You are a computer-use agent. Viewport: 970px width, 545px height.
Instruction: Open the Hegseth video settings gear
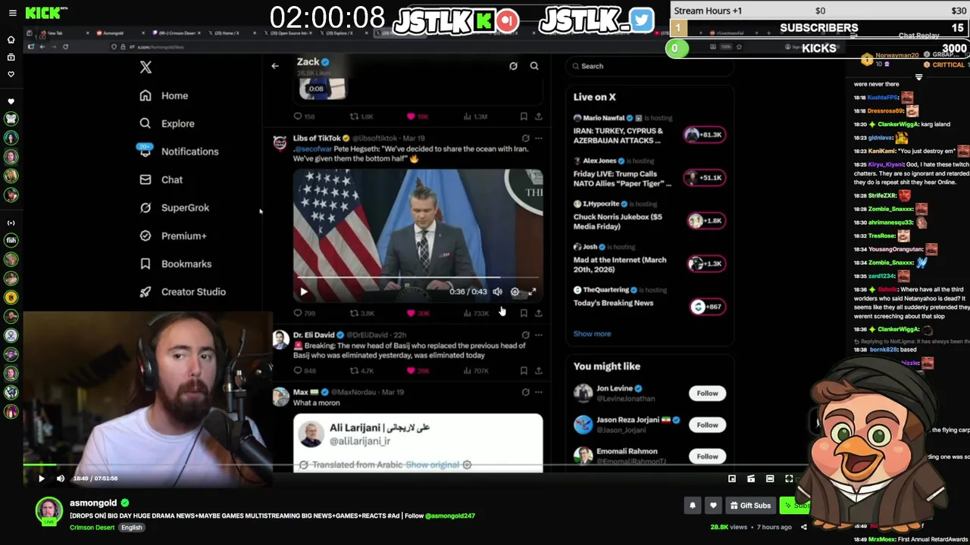pyautogui.click(x=515, y=291)
